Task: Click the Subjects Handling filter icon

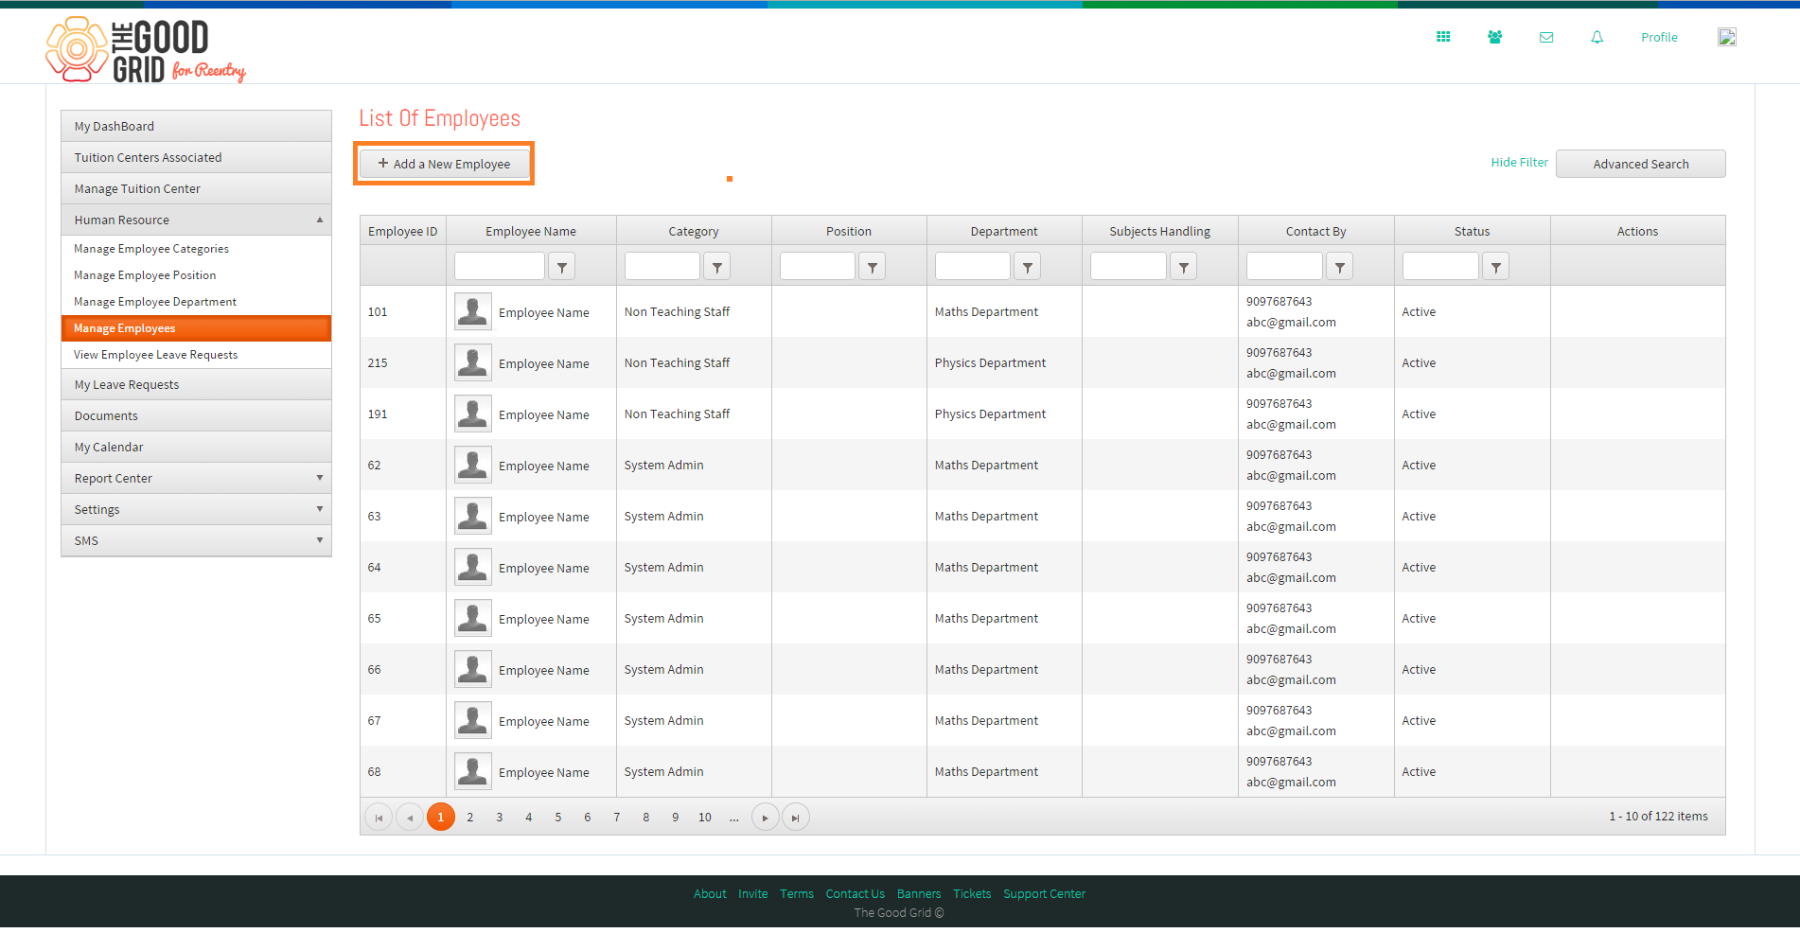Action: click(1184, 267)
